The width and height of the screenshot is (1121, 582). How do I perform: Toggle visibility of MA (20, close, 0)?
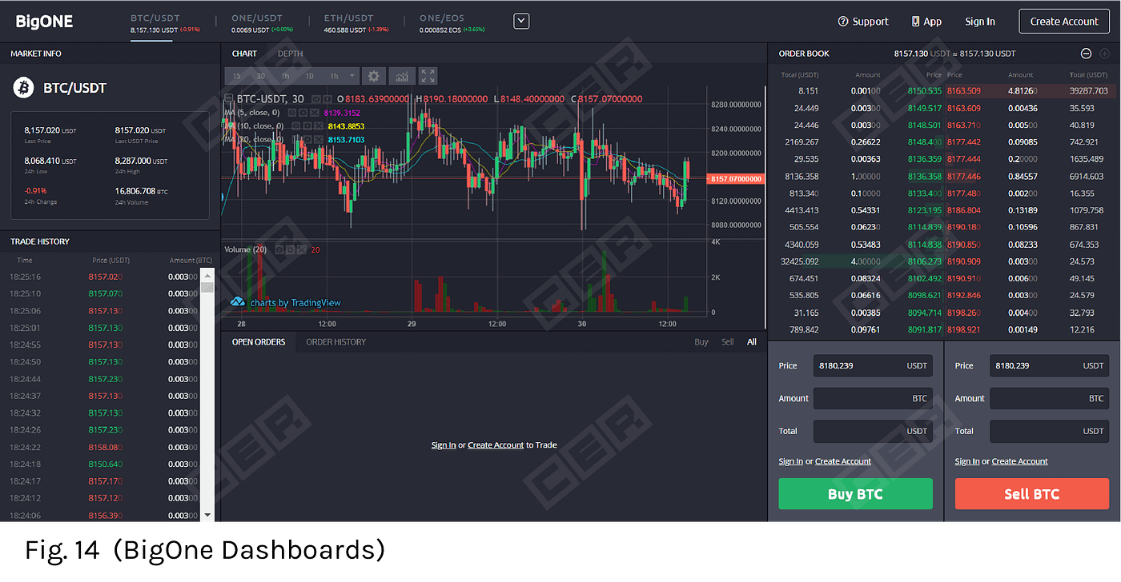(295, 139)
